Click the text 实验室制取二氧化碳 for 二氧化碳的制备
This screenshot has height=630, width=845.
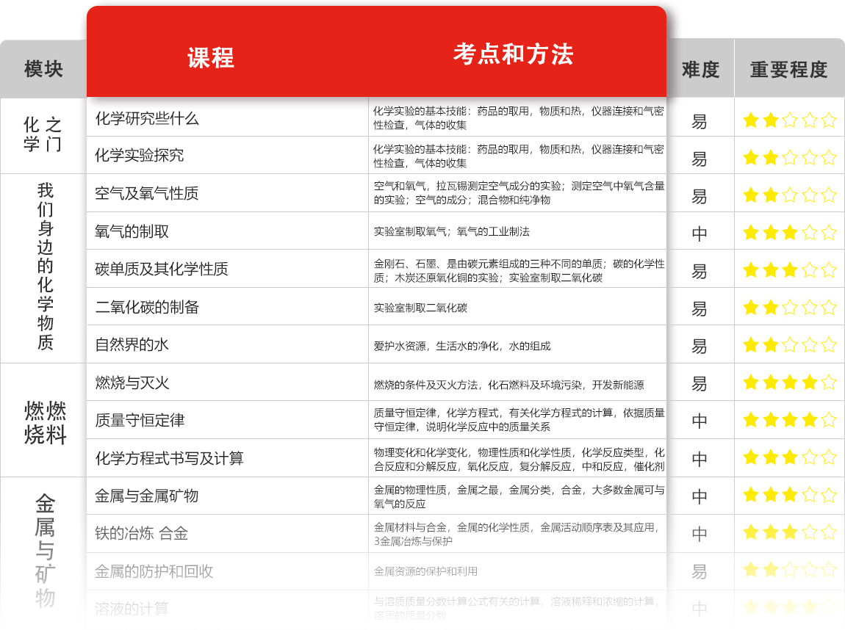click(420, 308)
